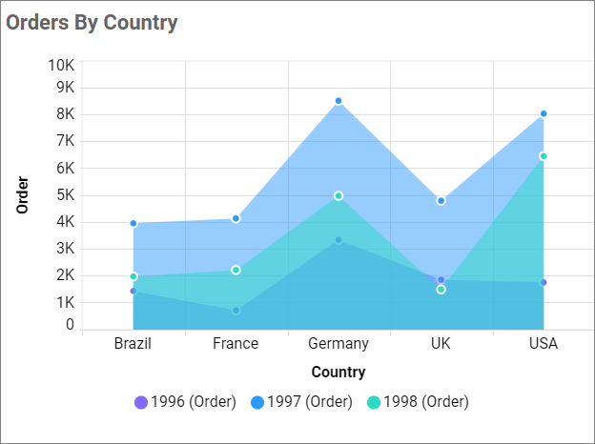Viewport: 595px width, 444px height.
Task: Click the blue 1997 legend marker
Action: tap(257, 402)
